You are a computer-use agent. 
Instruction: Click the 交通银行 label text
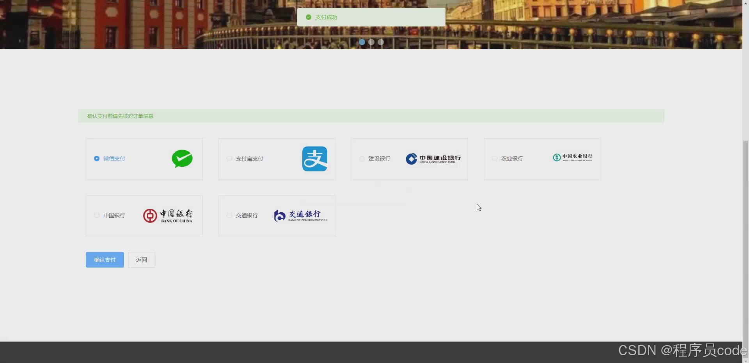[247, 215]
